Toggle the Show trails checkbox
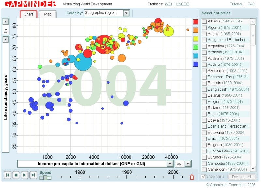Screen dimensions: 261x188 click(x=203, y=176)
